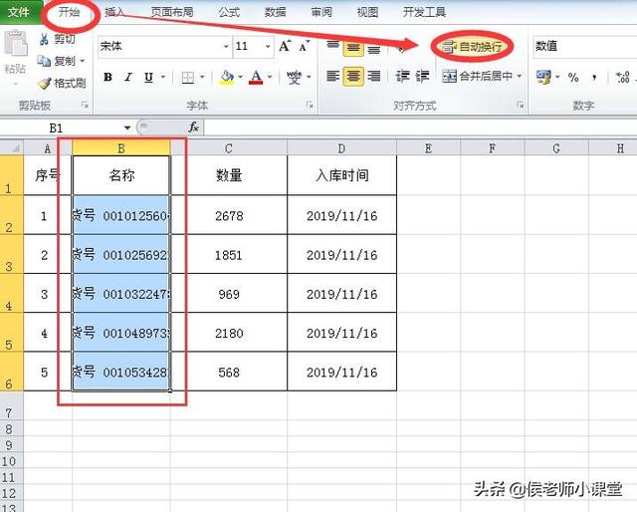Click the underline U icon
This screenshot has width=637, height=512.
148,77
